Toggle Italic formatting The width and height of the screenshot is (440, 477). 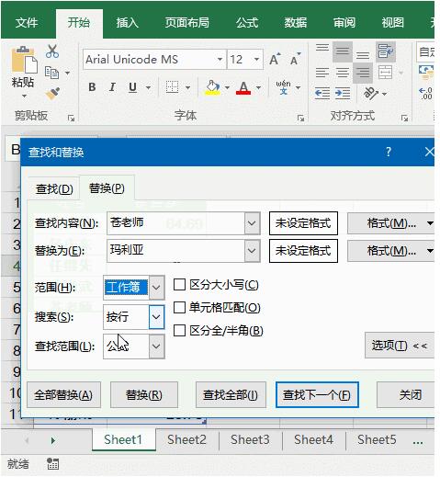112,87
